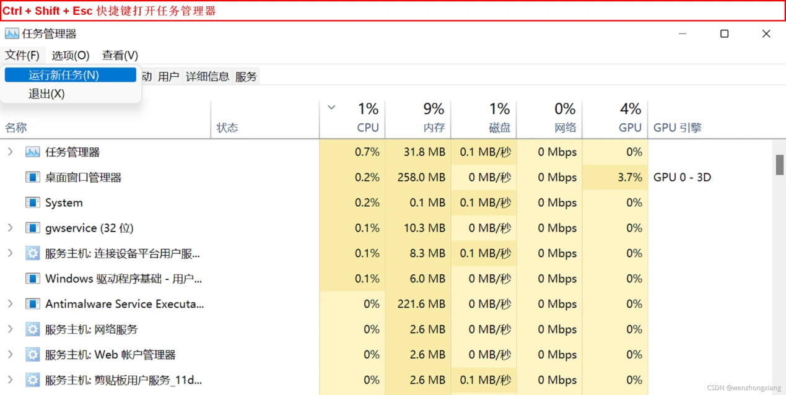Expand the gwservice process entry
This screenshot has width=786, height=395.
(11, 228)
